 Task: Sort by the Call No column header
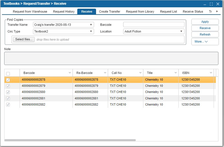click(116, 73)
